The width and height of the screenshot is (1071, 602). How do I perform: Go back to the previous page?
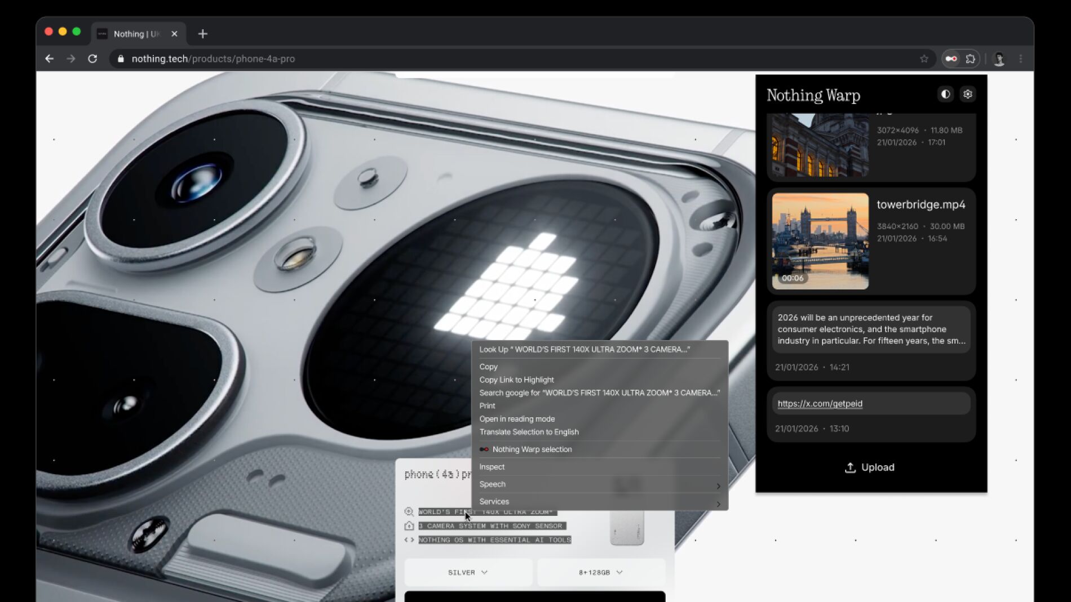(50, 59)
